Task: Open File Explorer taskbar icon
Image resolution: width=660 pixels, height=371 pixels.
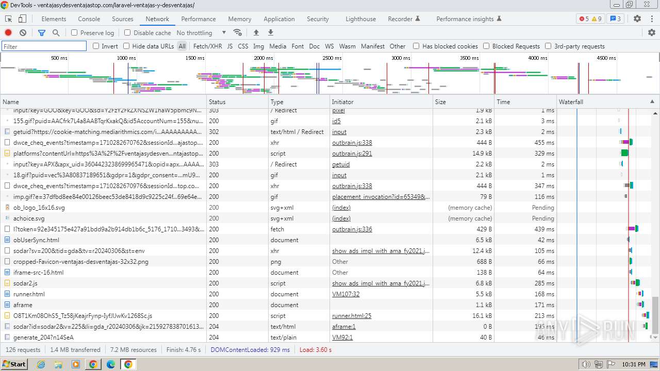Action: click(x=58, y=364)
